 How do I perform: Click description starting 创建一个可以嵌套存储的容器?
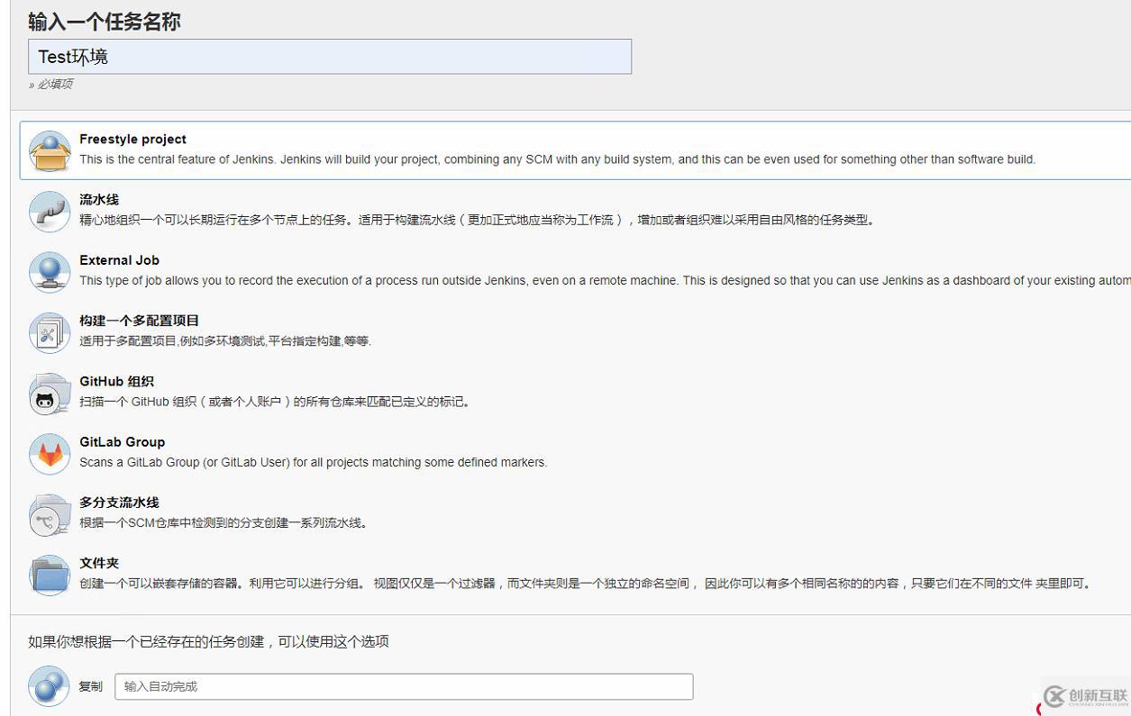[x=586, y=584]
